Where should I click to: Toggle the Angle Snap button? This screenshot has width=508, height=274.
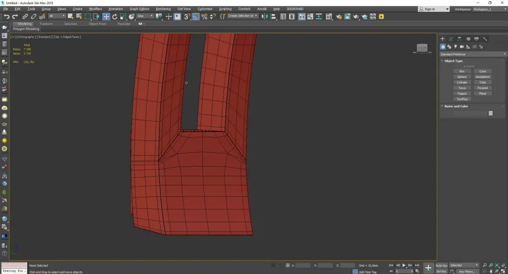196,17
